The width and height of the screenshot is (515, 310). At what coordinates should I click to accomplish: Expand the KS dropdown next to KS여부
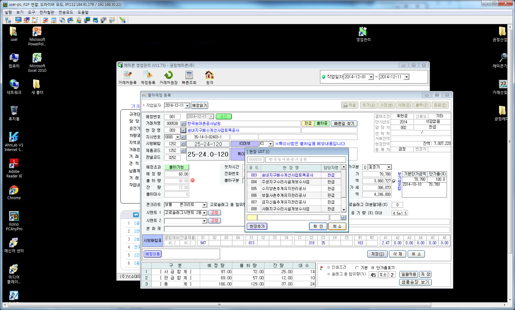(270, 144)
